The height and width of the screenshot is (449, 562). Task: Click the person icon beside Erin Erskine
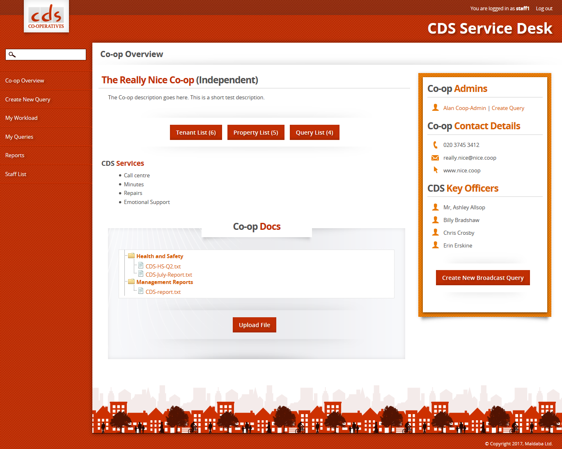coord(435,245)
